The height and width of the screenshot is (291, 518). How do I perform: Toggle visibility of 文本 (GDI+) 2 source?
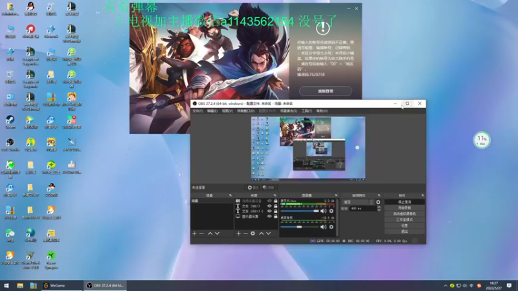tap(269, 211)
